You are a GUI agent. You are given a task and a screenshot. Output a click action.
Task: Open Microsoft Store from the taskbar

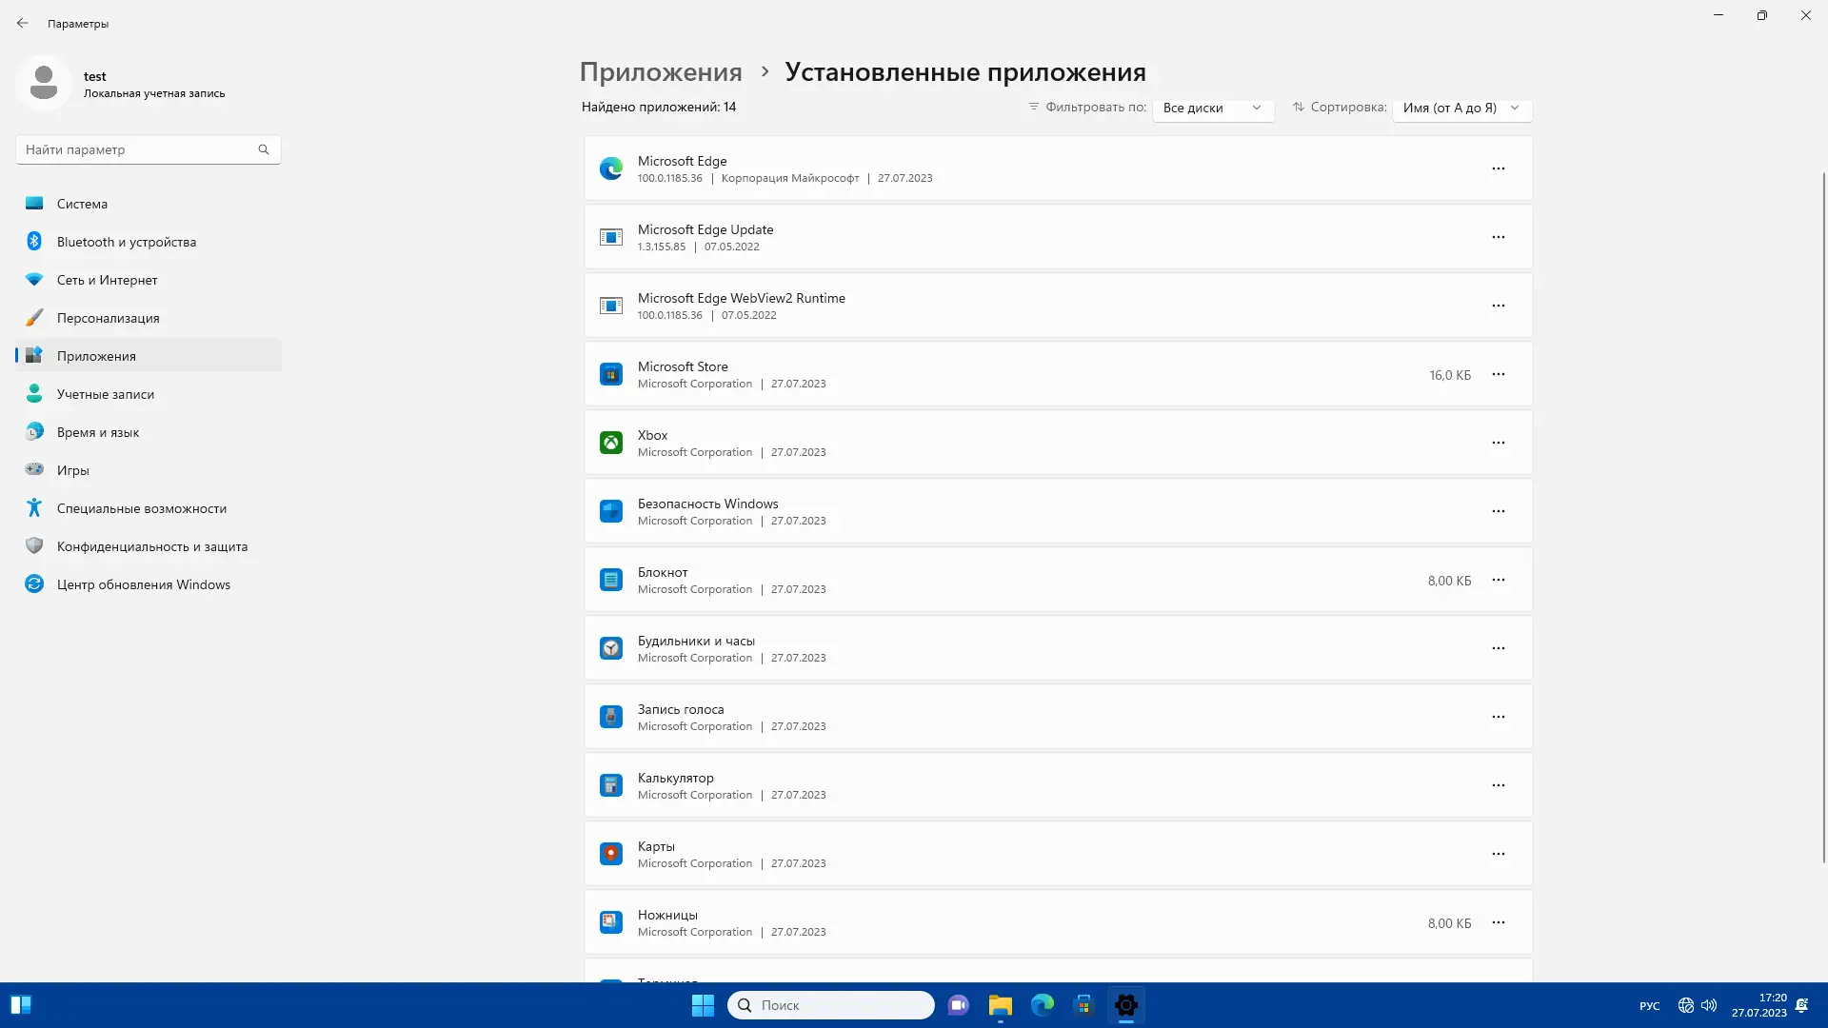click(x=1084, y=1004)
